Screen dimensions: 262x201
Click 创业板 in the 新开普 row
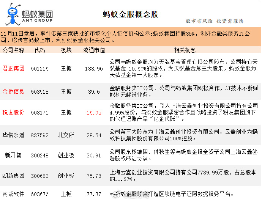point(66,155)
